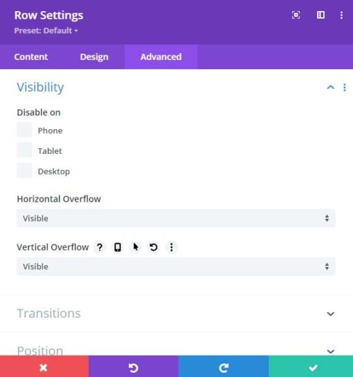Screen dimensions: 353x377
Task: Open the Horizontal Overflow dropdown
Action: point(176,218)
